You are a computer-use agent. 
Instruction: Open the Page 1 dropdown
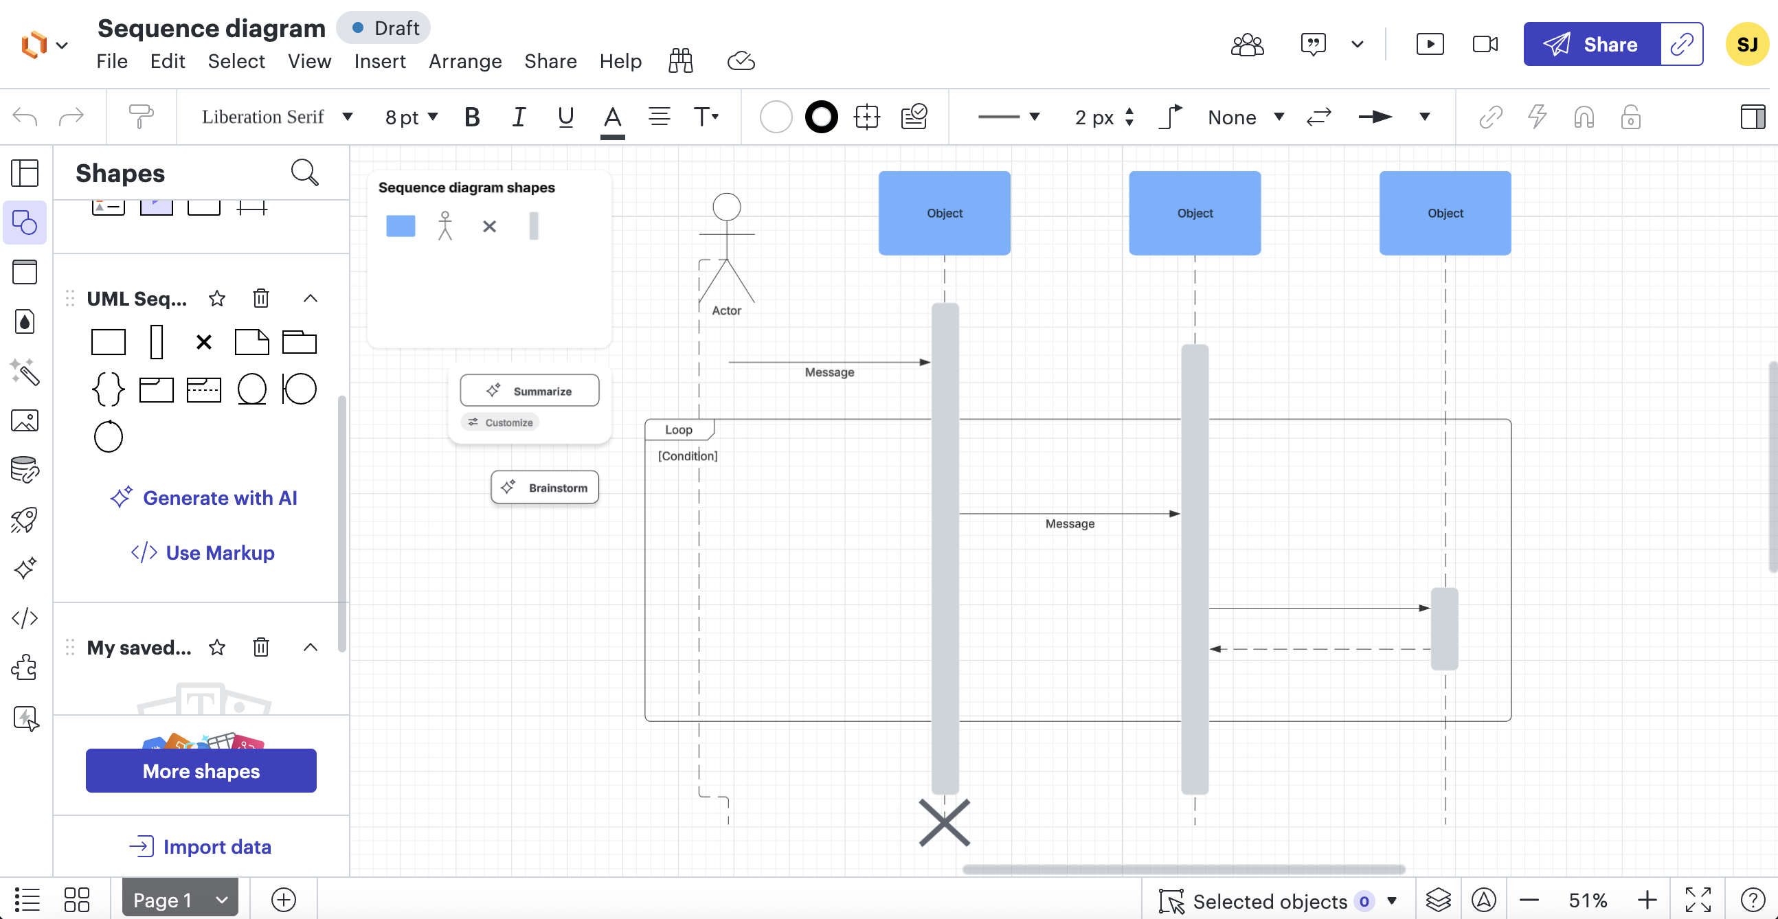click(x=180, y=900)
